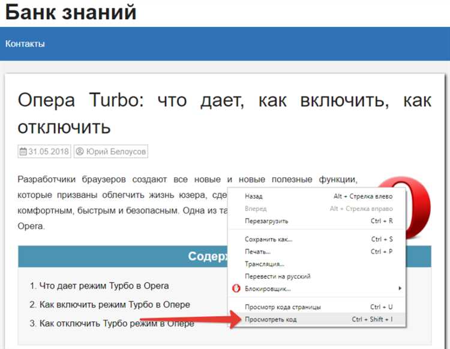Click the Содержание header bar

point(224,256)
